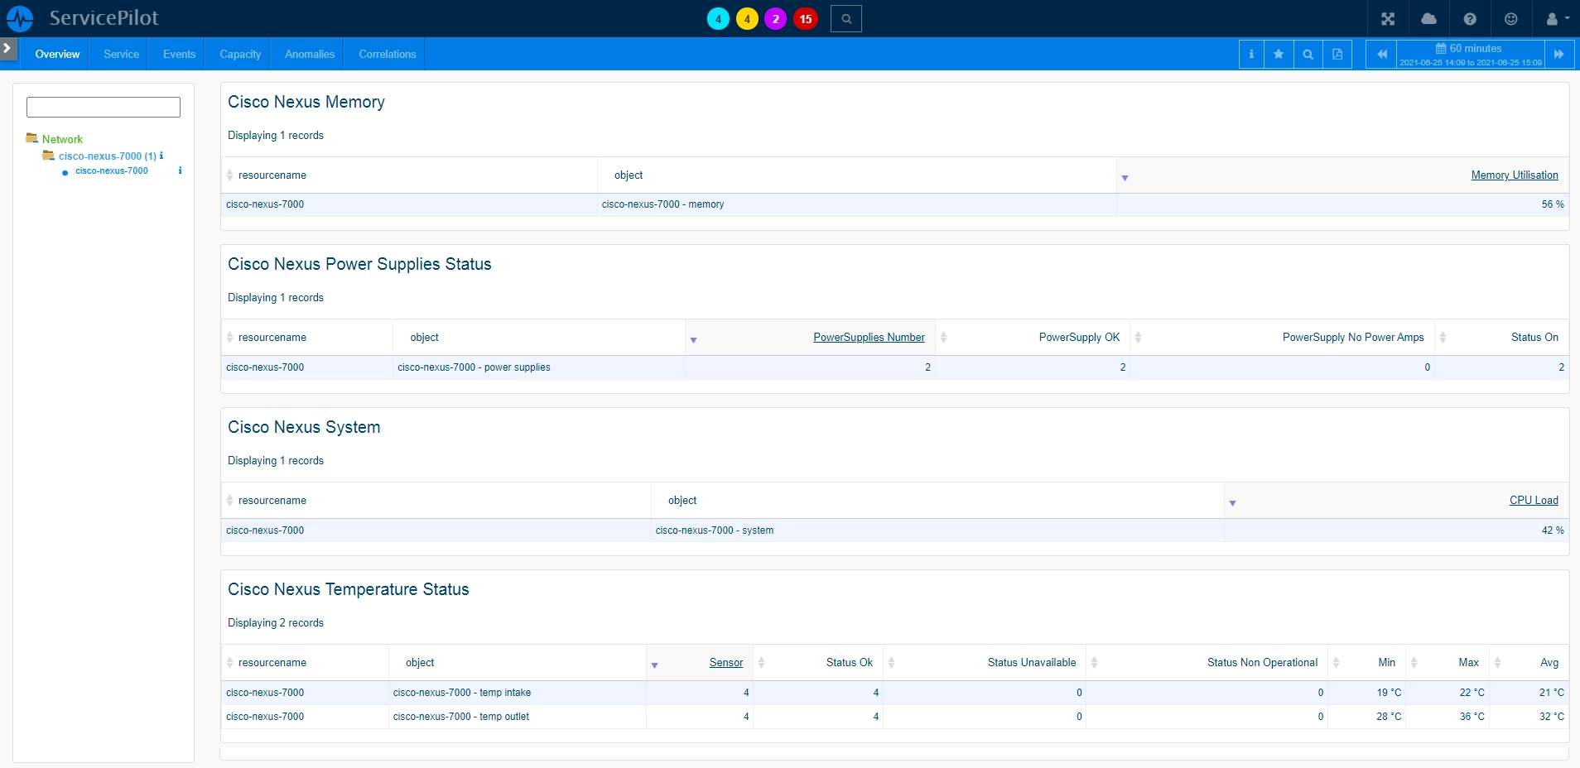1580x768 pixels.
Task: Click info icon beside cisco-nexus-7000 leaf
Action: point(180,170)
